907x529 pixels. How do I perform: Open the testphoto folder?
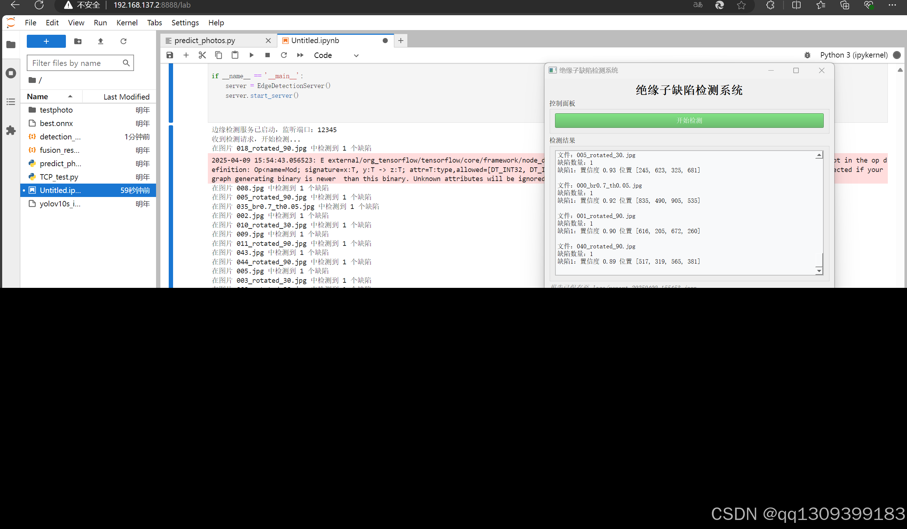pos(56,110)
